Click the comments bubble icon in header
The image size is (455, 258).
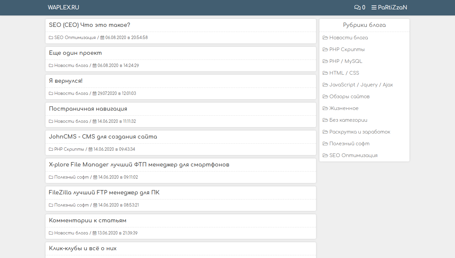point(357,7)
